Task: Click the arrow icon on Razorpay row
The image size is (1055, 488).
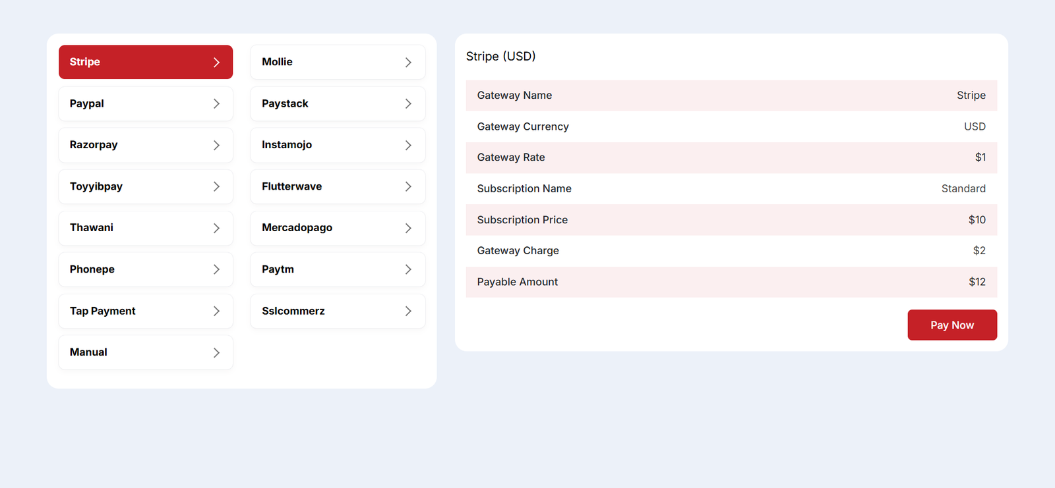Action: click(x=216, y=145)
